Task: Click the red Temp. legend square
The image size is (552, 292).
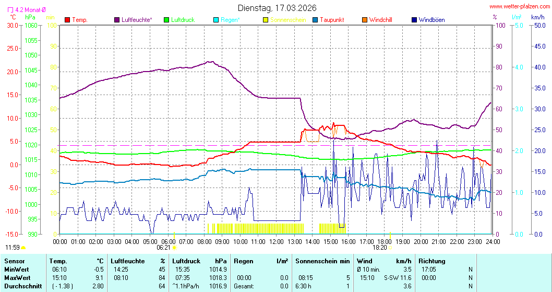Action: pos(67,20)
